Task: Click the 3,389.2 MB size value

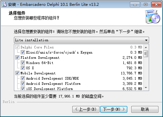Action: pos(132,84)
